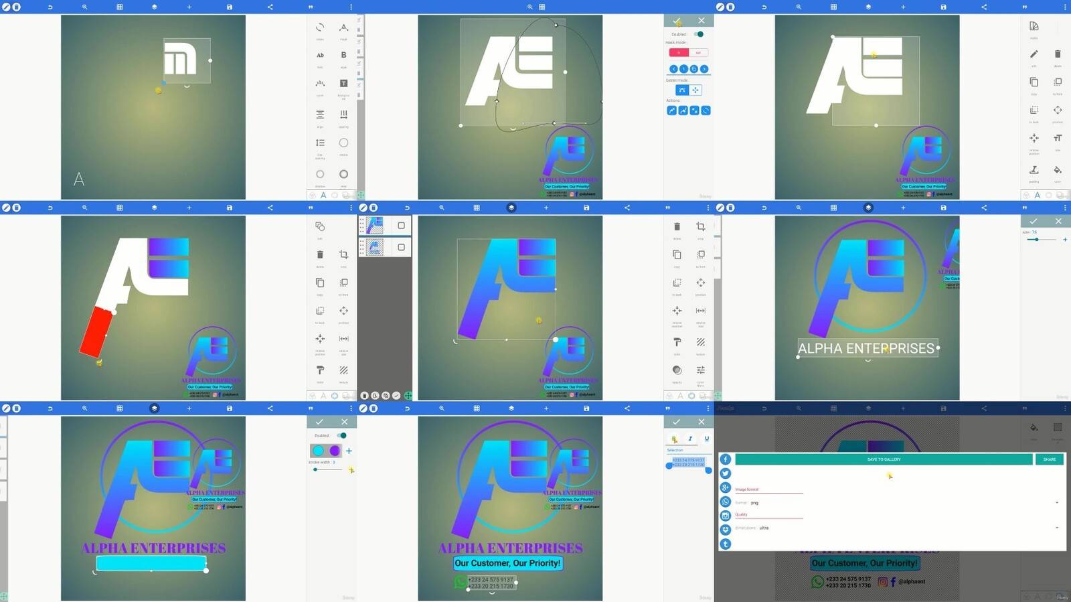Open curve option in text tools panel

click(320, 83)
